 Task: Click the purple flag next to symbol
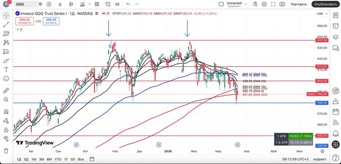click(97, 14)
